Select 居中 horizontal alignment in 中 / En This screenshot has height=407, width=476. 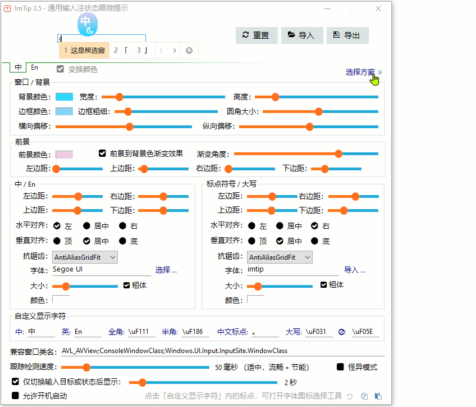86,226
